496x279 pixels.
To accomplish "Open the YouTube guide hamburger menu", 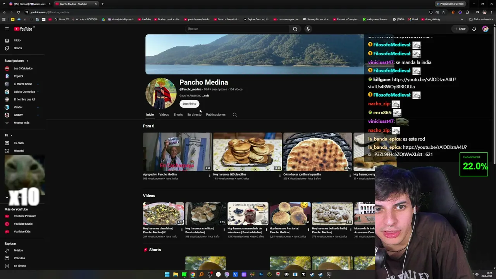I will point(7,29).
